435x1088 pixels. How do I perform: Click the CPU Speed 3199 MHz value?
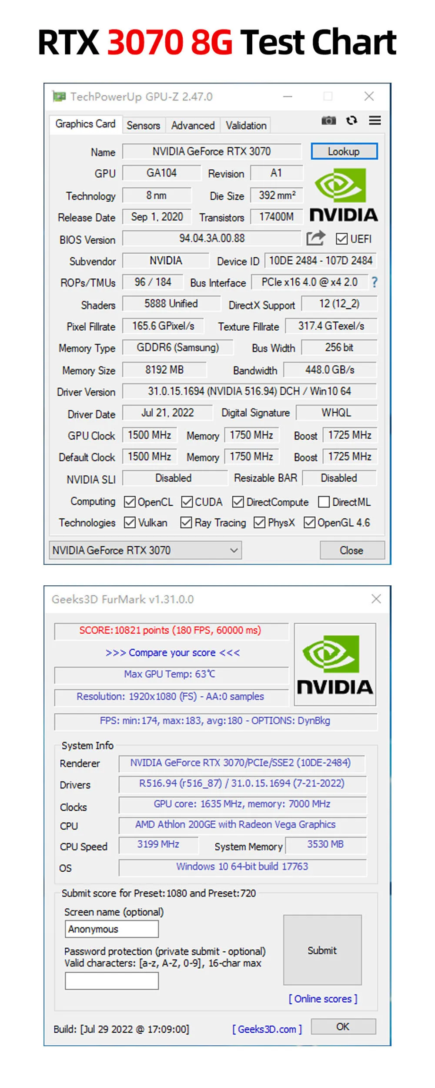click(158, 845)
